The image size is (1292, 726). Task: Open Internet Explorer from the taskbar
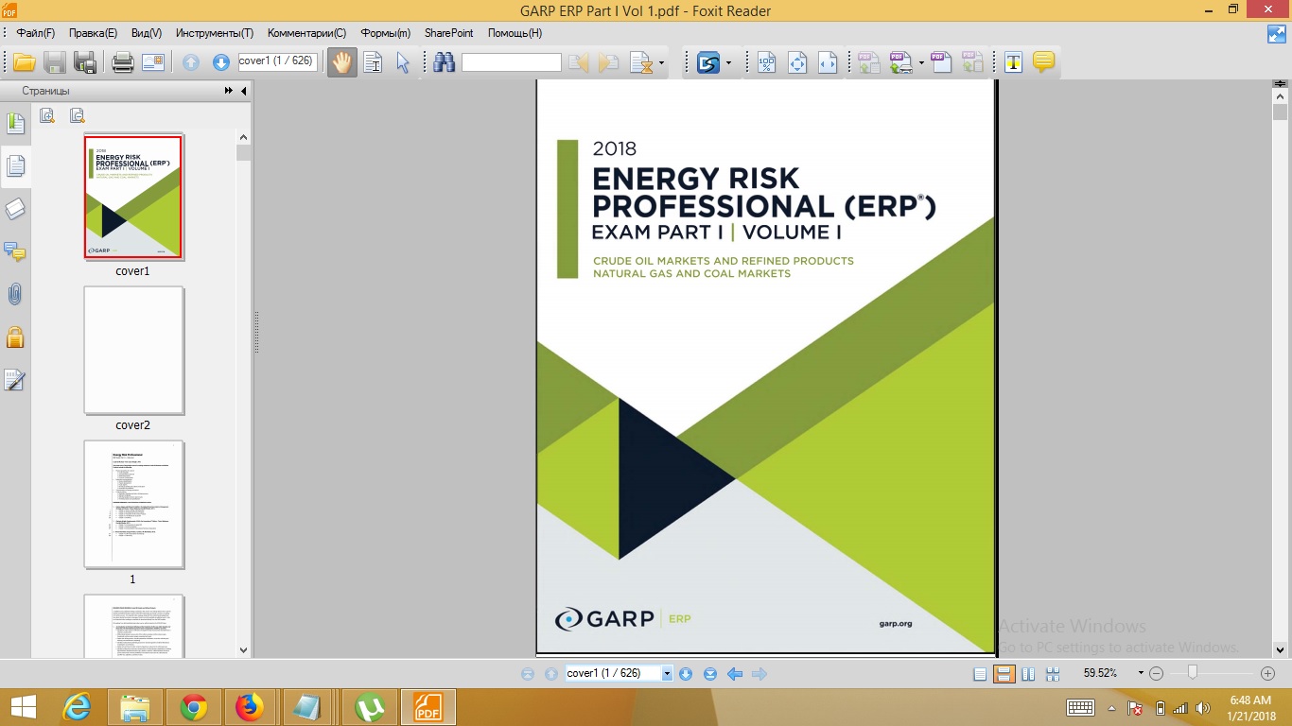pos(78,707)
